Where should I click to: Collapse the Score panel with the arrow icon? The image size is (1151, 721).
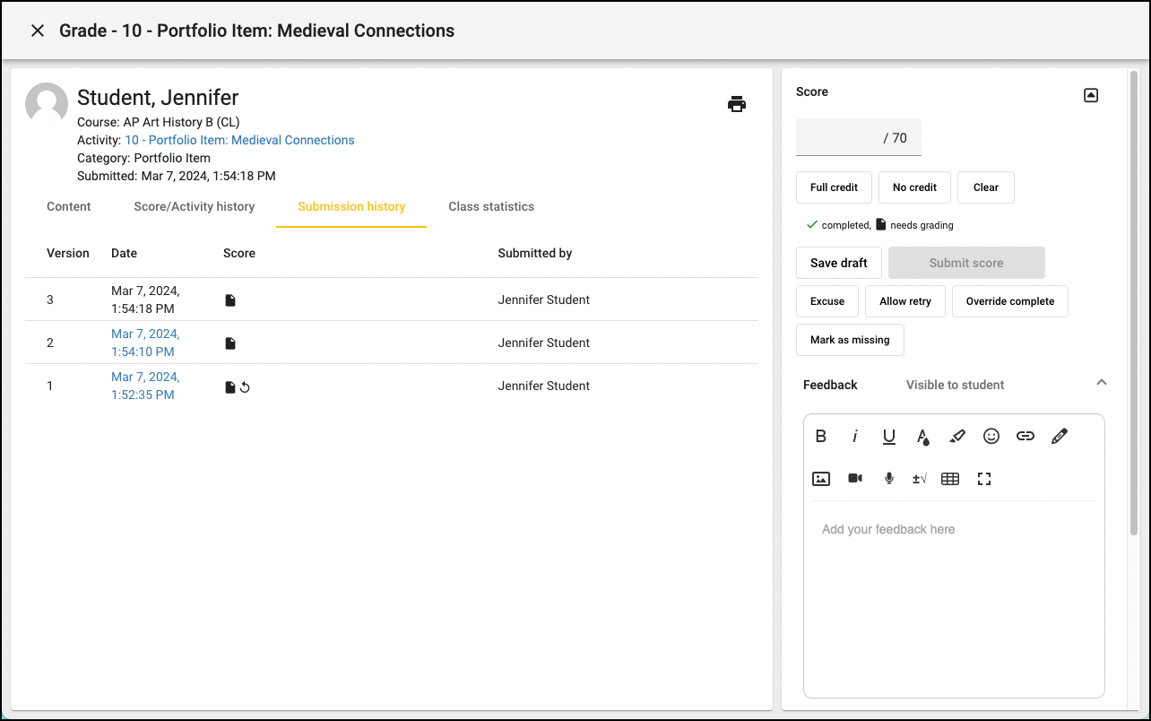tap(1090, 94)
